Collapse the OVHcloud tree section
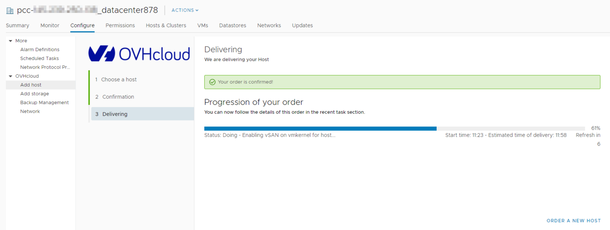The width and height of the screenshot is (610, 230). [x=10, y=76]
